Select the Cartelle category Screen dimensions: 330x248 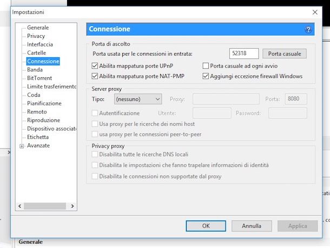tap(36, 53)
